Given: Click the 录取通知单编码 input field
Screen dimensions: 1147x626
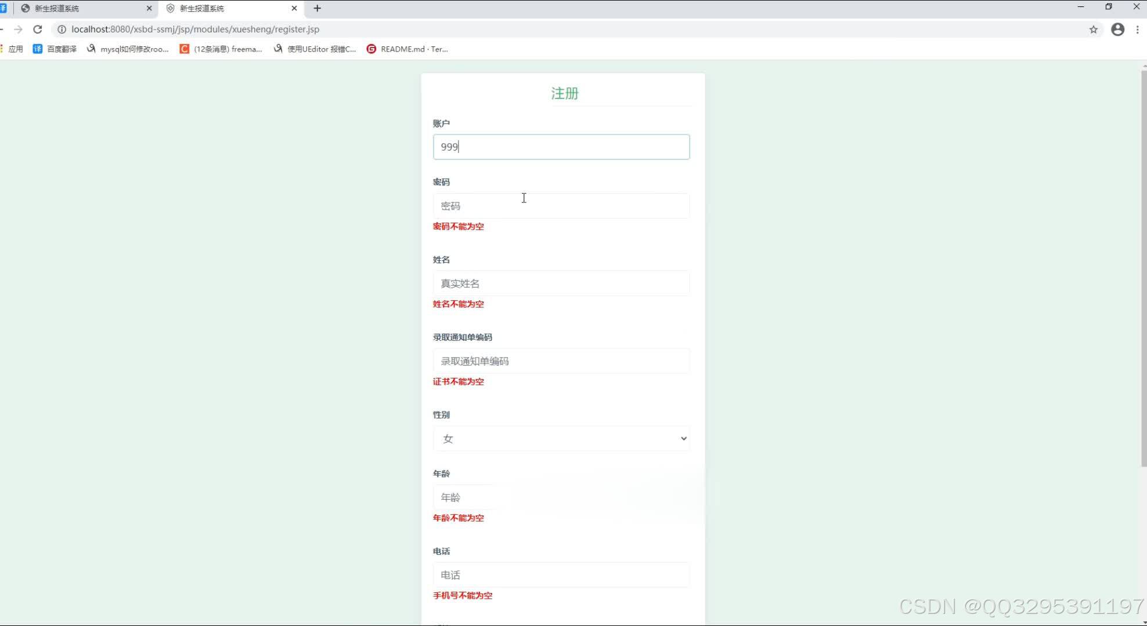Looking at the screenshot, I should click(561, 361).
